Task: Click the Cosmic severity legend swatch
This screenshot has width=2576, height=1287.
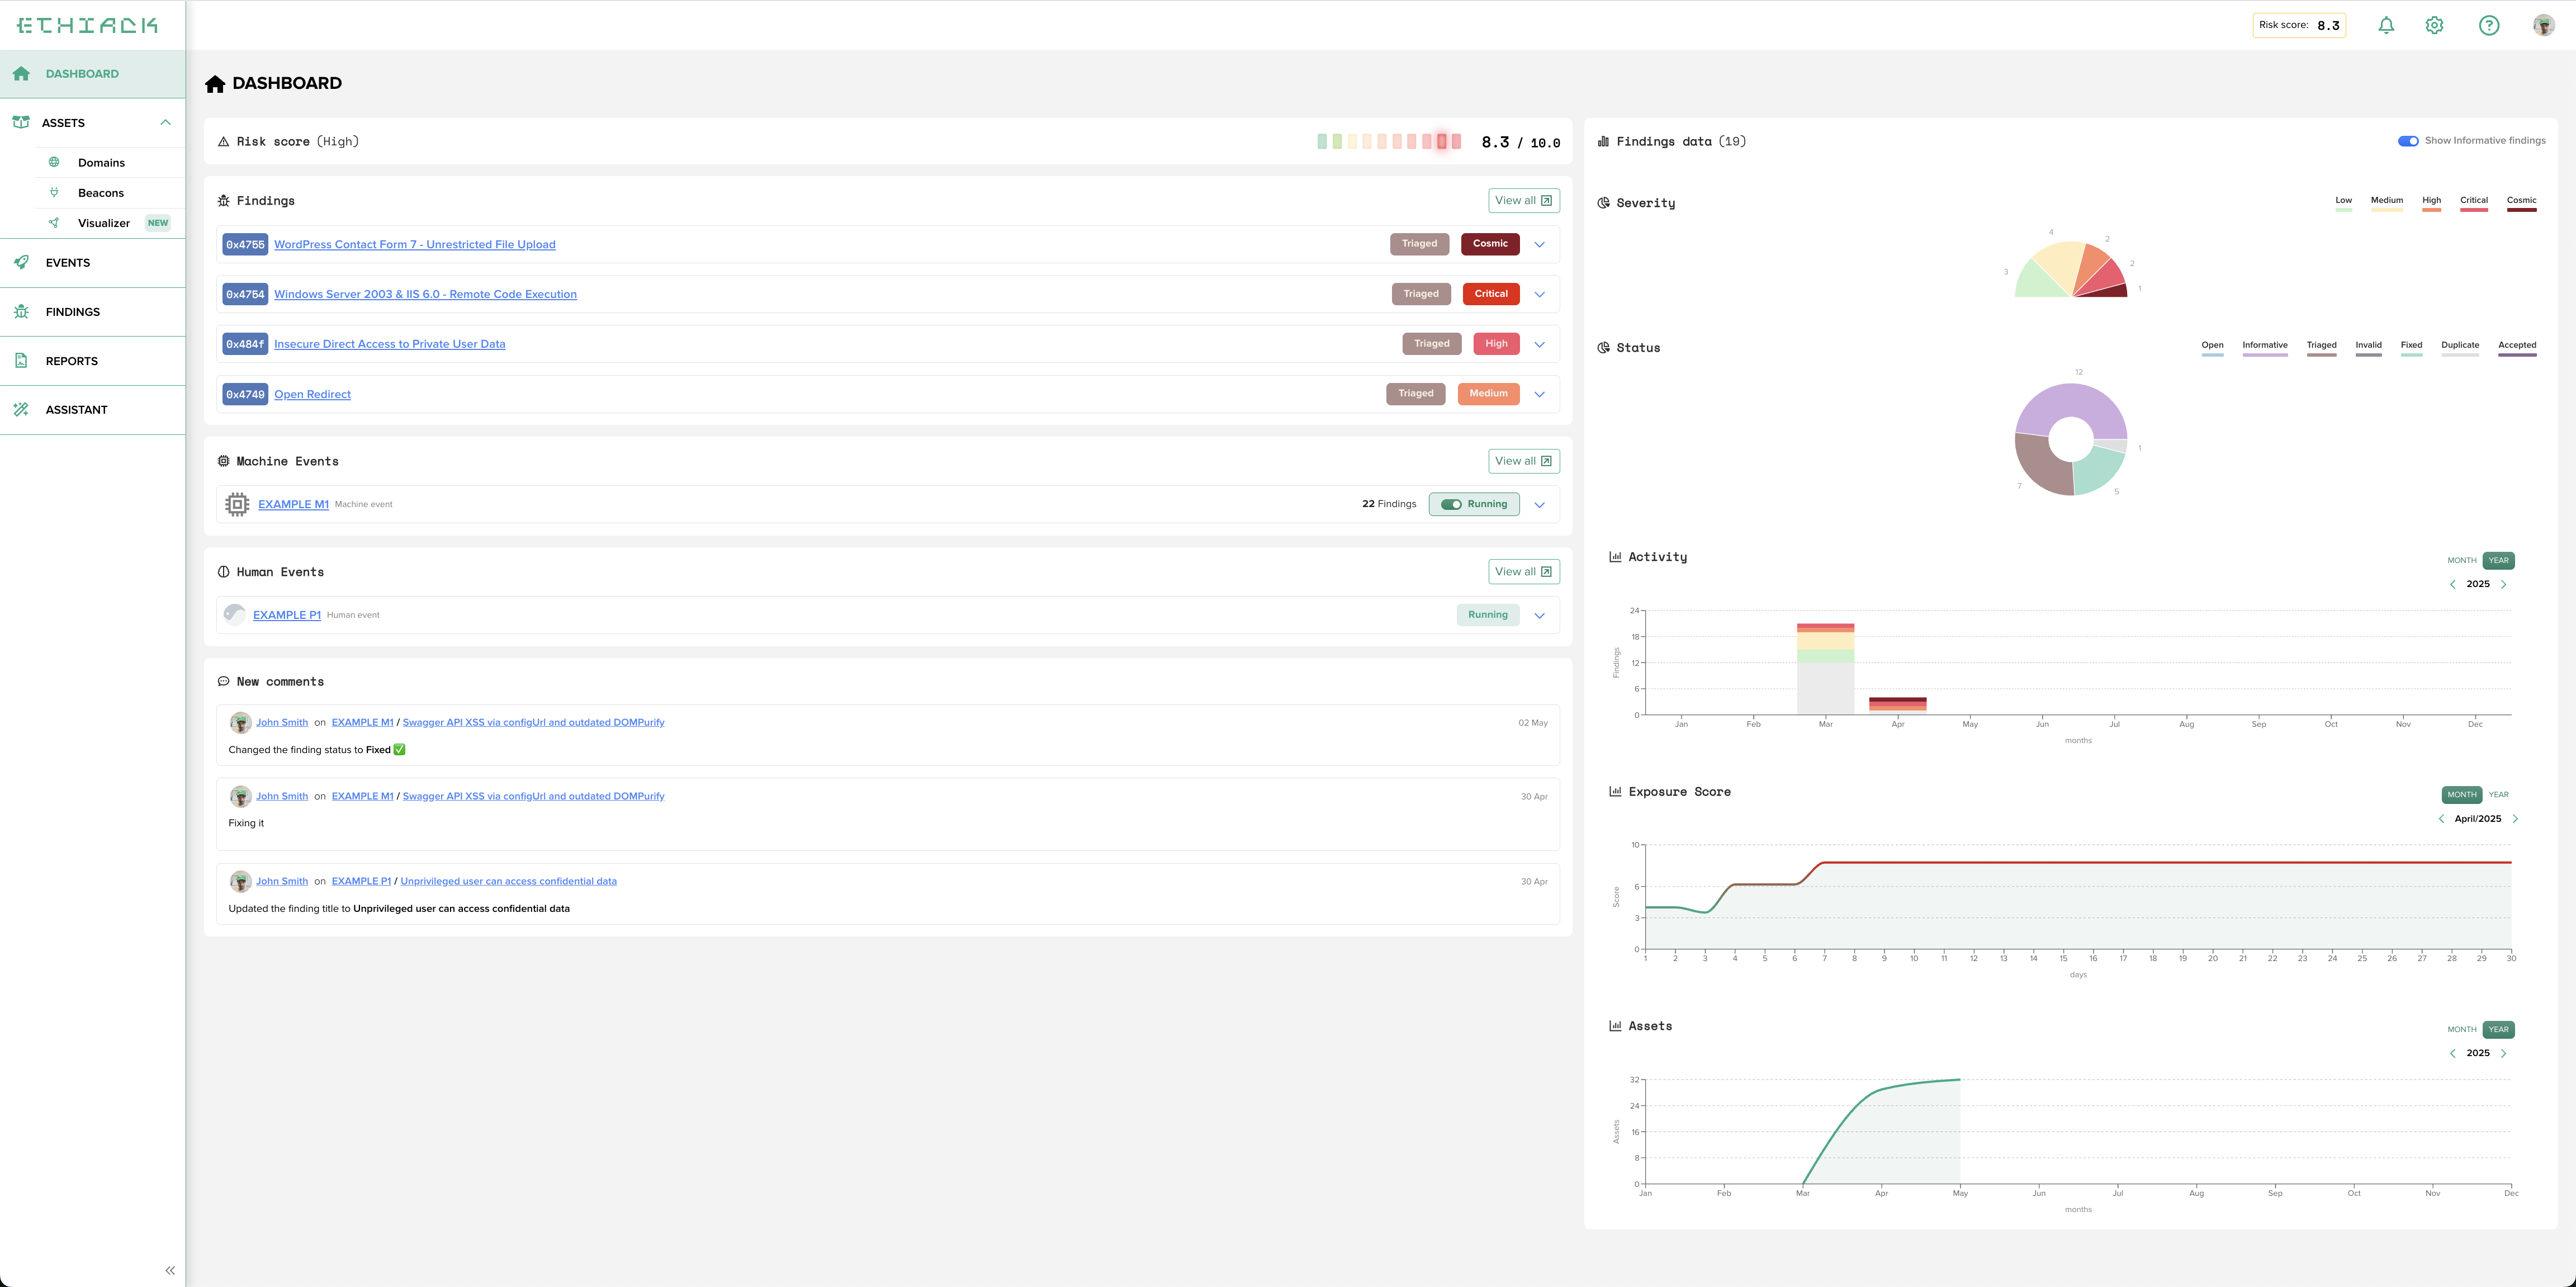Action: [2521, 209]
